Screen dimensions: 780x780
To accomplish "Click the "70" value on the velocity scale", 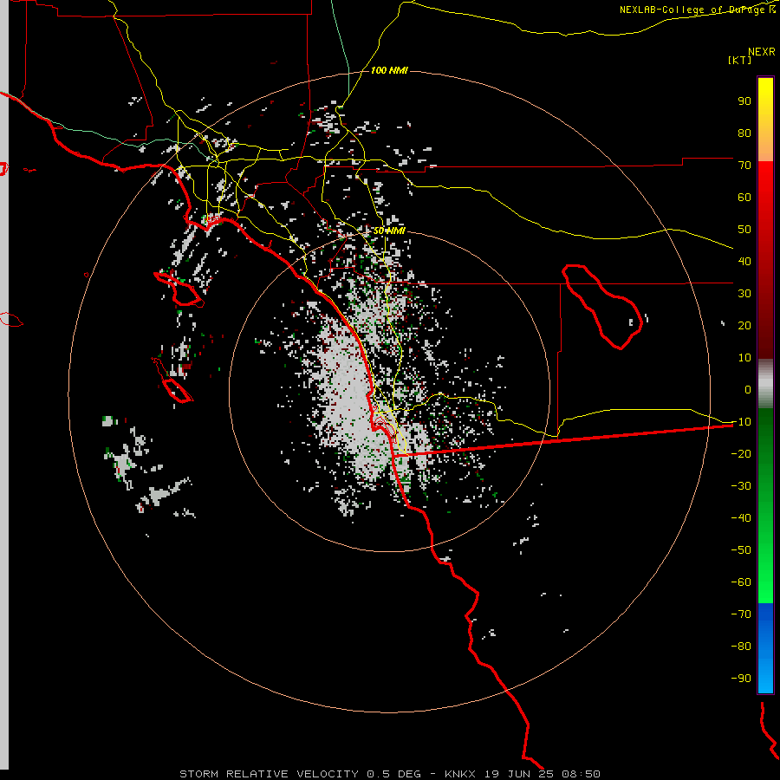I will [744, 166].
